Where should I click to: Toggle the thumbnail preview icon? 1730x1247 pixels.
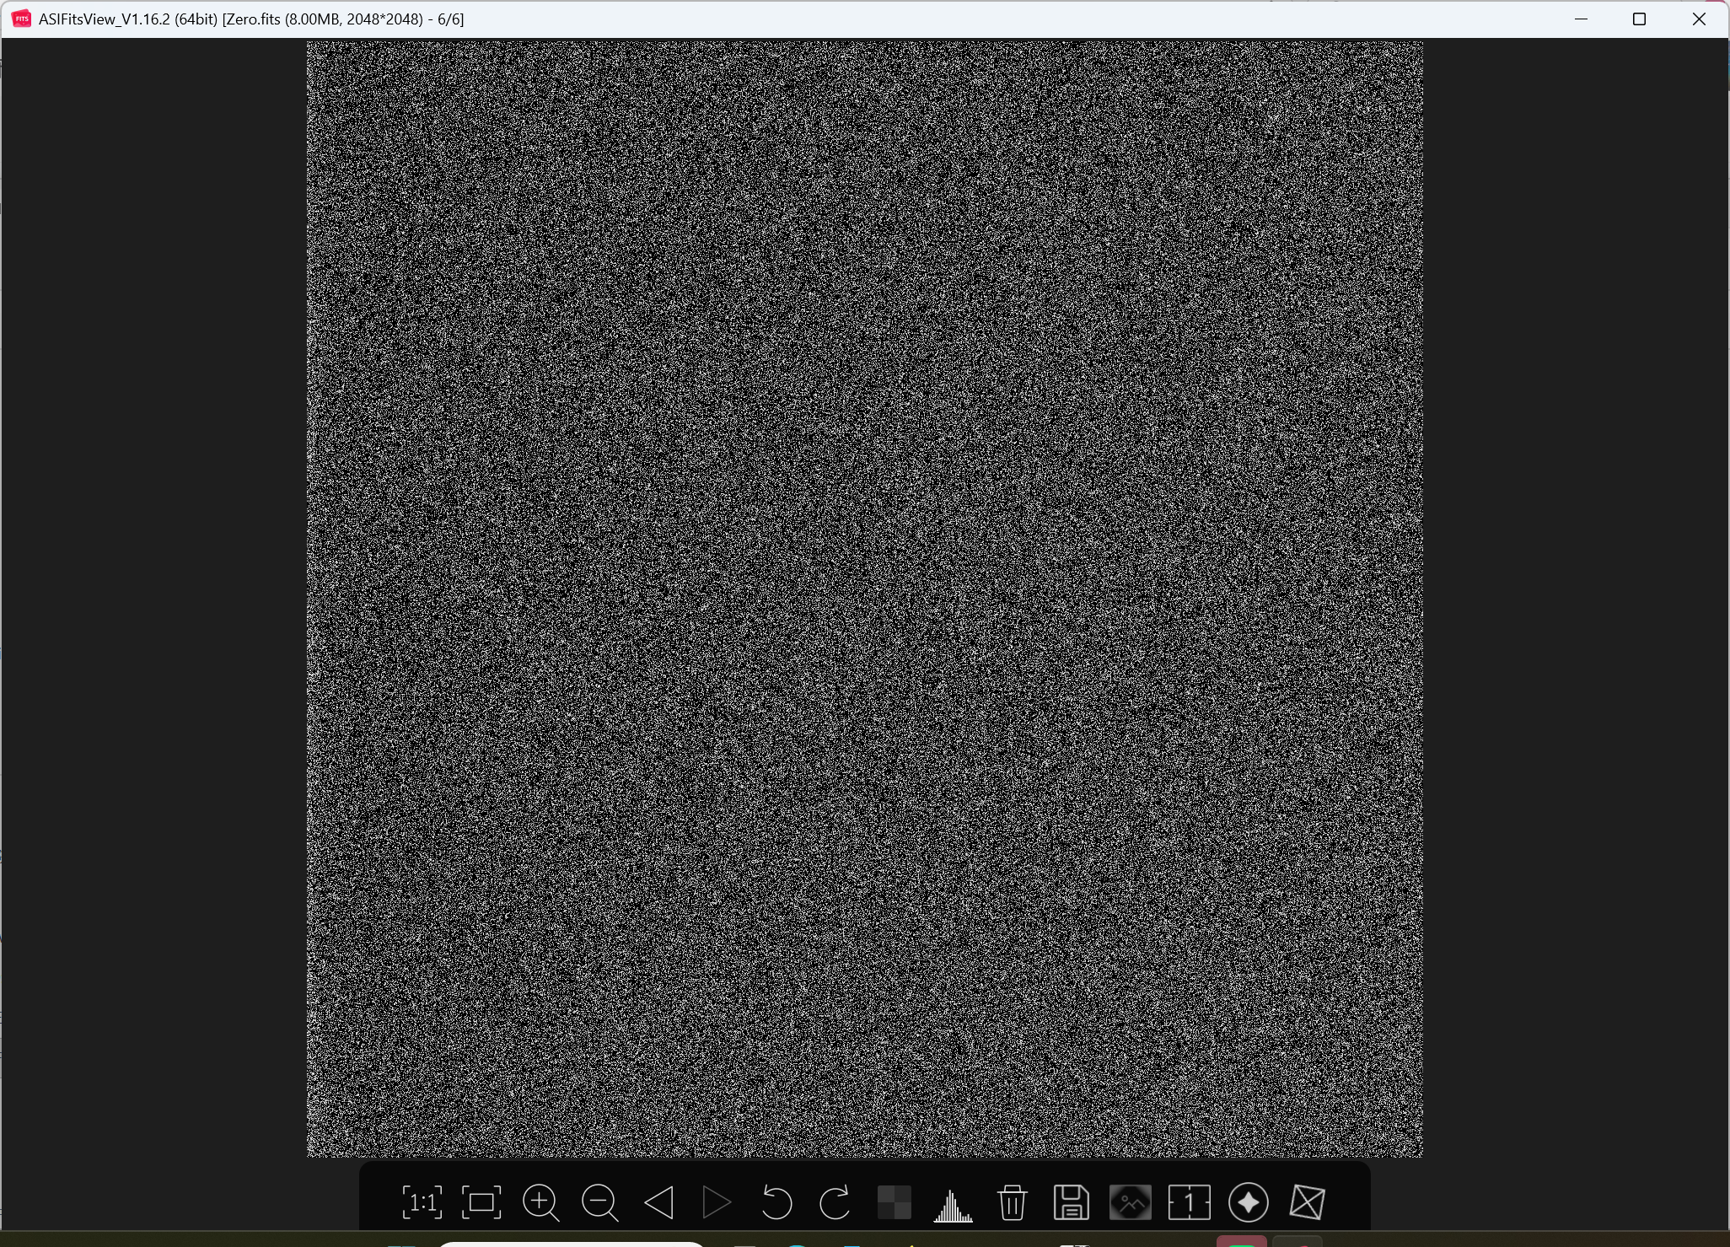click(x=1131, y=1202)
